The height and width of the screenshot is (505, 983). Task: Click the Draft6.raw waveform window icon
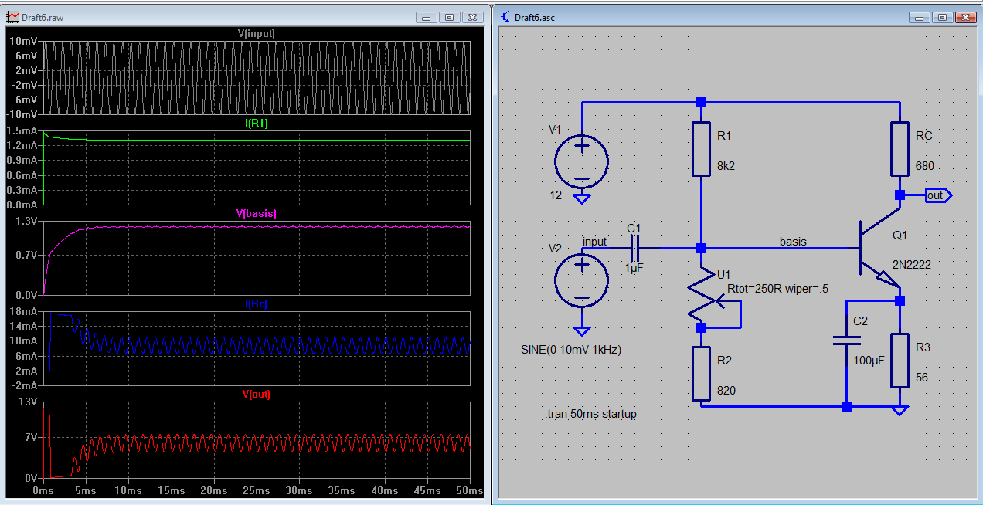pos(12,17)
